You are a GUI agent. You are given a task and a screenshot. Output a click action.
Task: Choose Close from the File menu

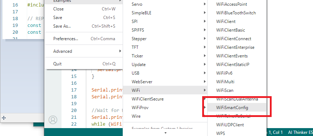83,9
